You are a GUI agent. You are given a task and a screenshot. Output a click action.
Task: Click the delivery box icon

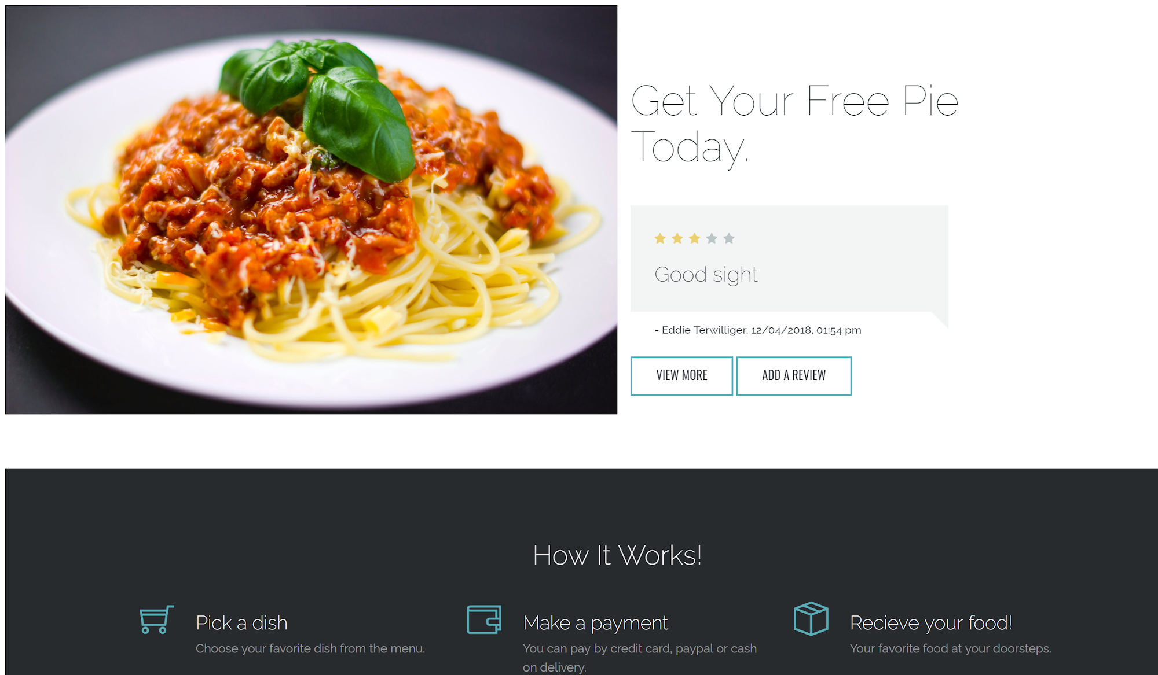click(811, 619)
